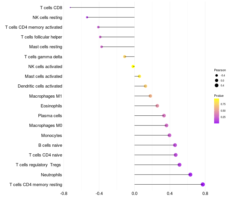Image resolution: width=229 pixels, height=201 pixels.
Task: Click the T cells CD8 data point
Action: pyautogui.click(x=70, y=7)
